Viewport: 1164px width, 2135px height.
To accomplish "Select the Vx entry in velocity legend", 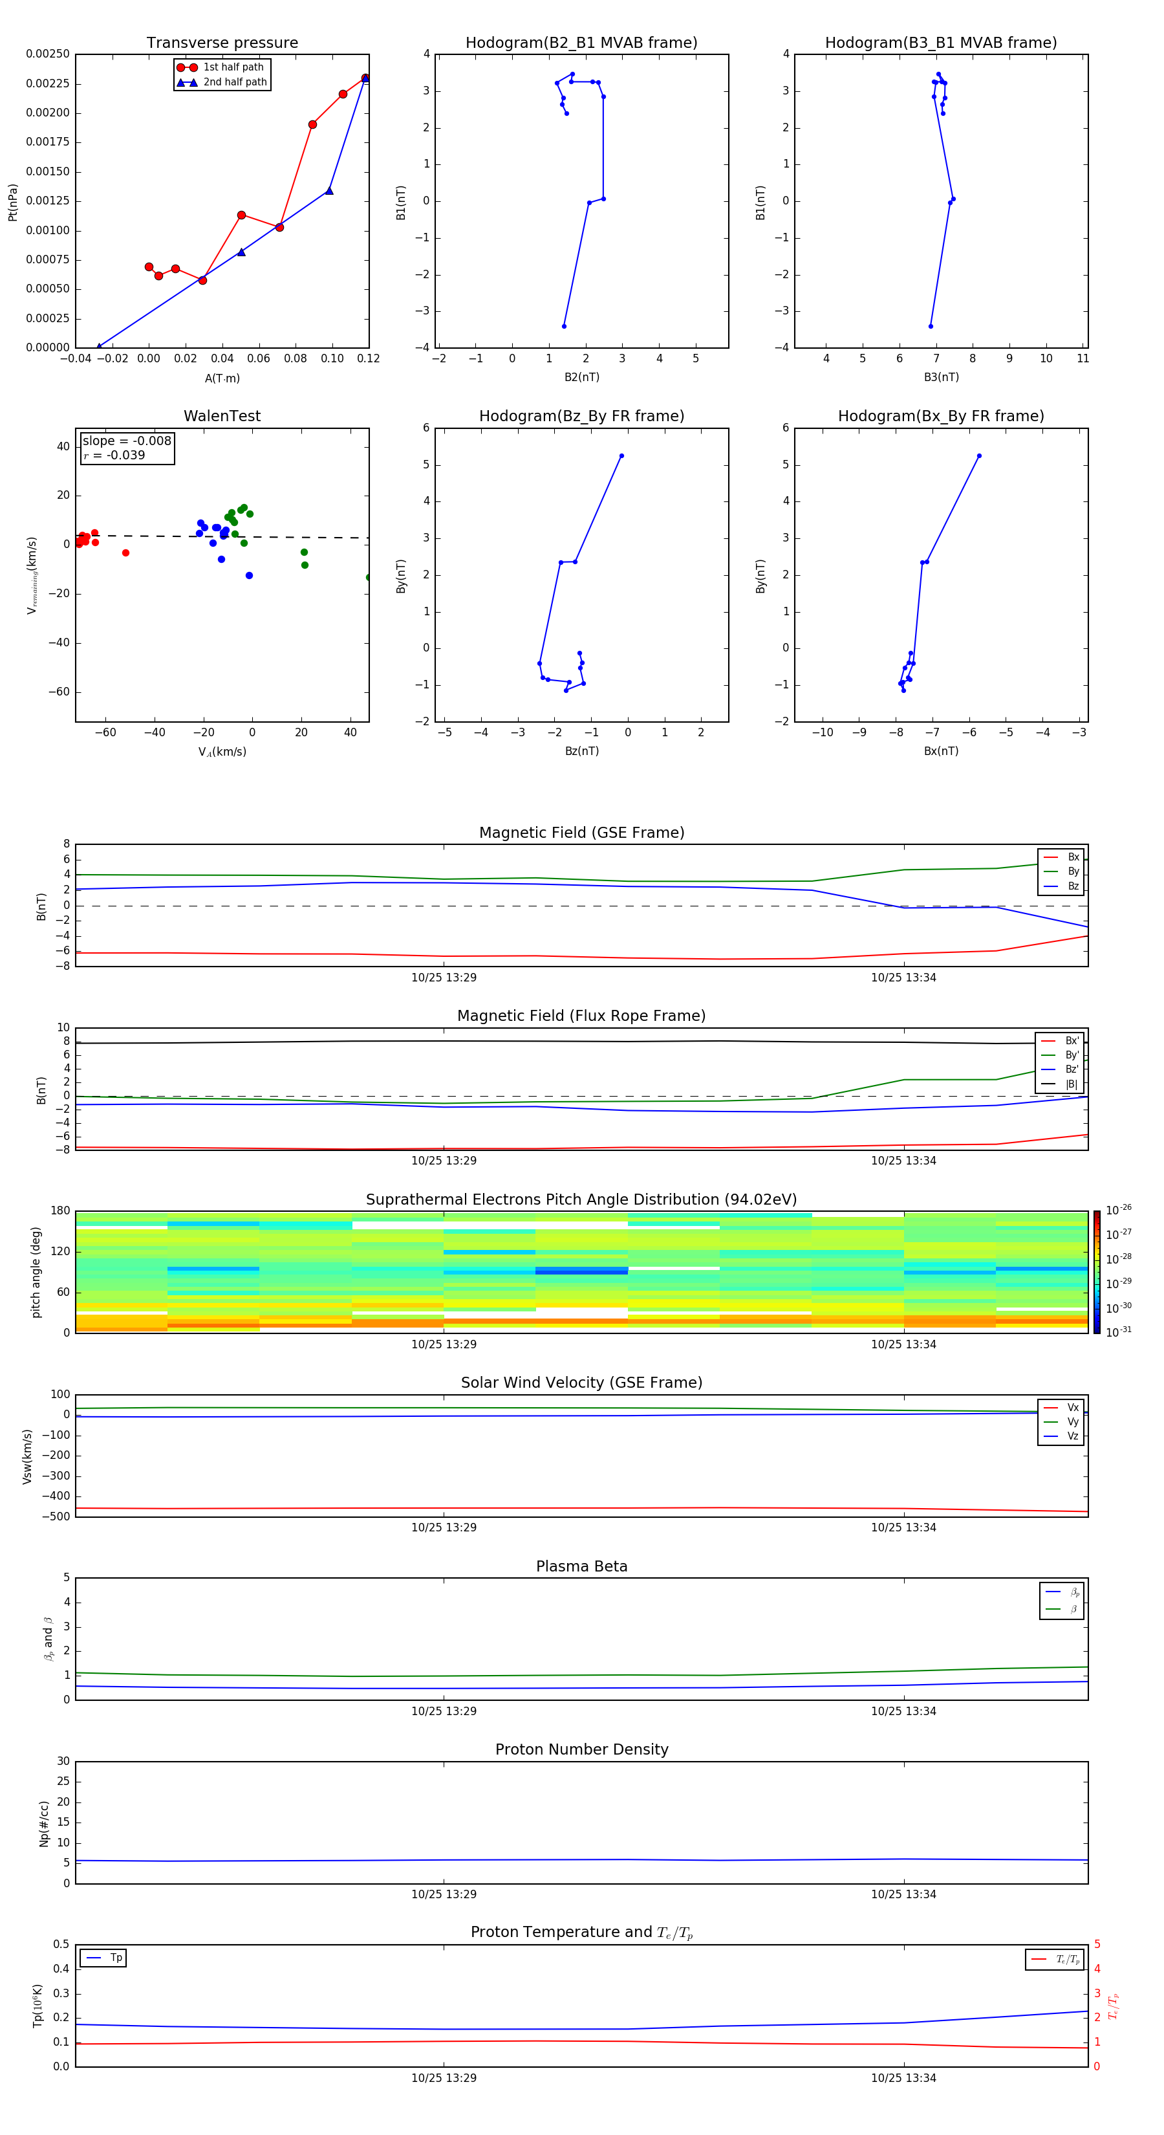I will tap(1061, 1407).
